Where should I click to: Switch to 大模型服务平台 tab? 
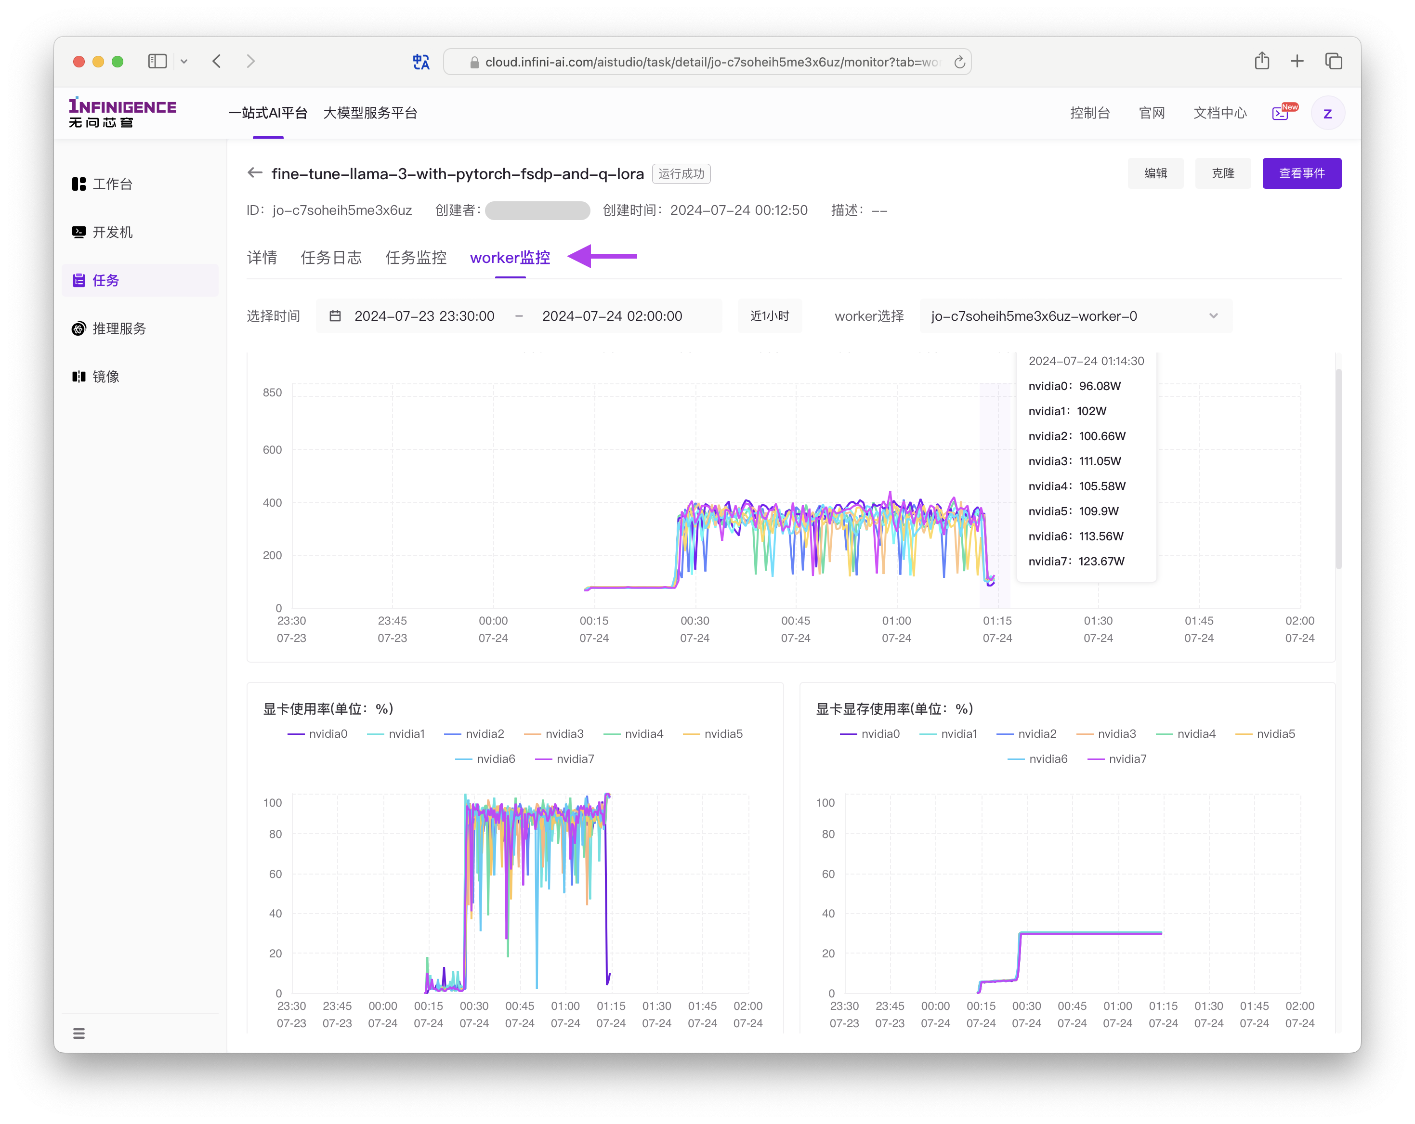pos(370,112)
